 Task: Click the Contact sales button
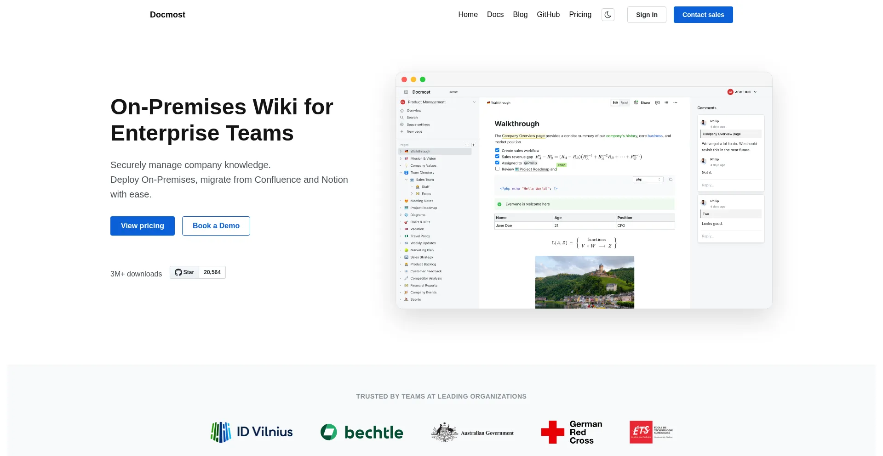pyautogui.click(x=703, y=15)
